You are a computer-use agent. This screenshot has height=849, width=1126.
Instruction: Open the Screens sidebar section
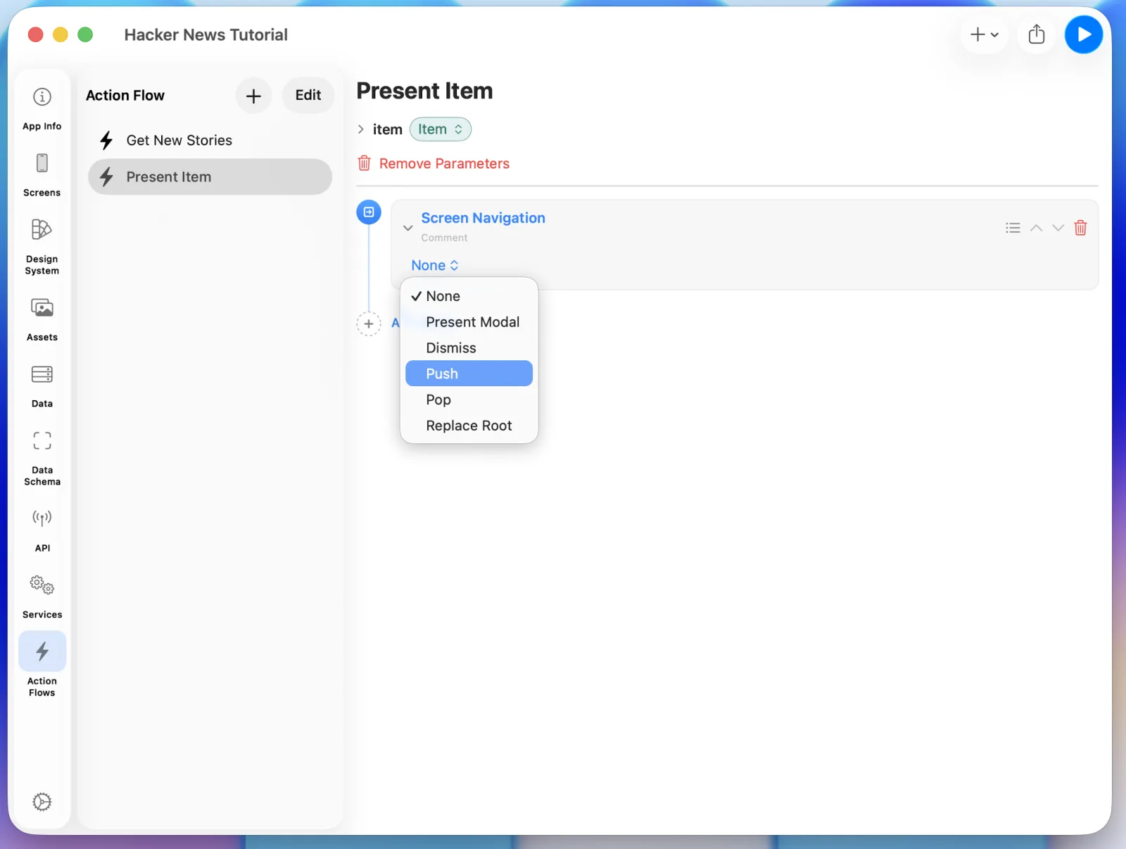point(42,174)
